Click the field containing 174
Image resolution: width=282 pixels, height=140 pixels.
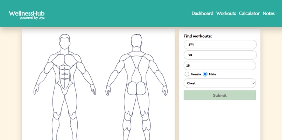pyautogui.click(x=220, y=44)
